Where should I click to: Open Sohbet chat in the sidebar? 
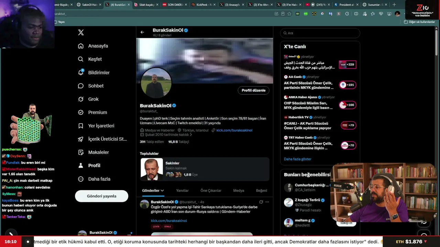pos(91,86)
